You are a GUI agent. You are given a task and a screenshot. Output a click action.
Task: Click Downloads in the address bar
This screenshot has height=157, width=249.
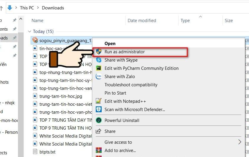53,8
